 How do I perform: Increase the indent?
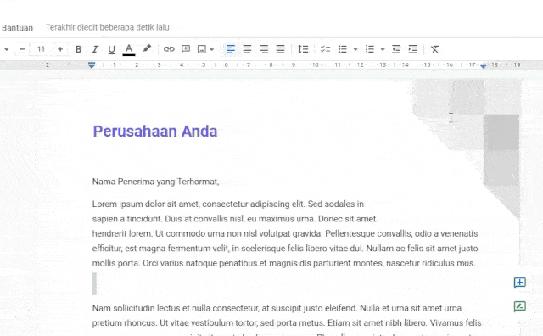(x=413, y=49)
